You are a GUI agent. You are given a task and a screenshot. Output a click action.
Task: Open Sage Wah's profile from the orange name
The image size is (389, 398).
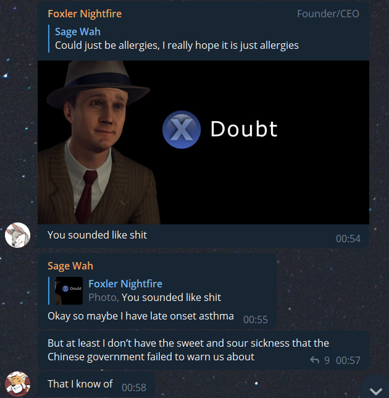click(70, 266)
